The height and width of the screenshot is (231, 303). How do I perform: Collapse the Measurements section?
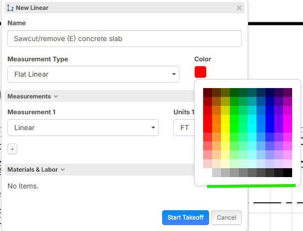tap(33, 96)
